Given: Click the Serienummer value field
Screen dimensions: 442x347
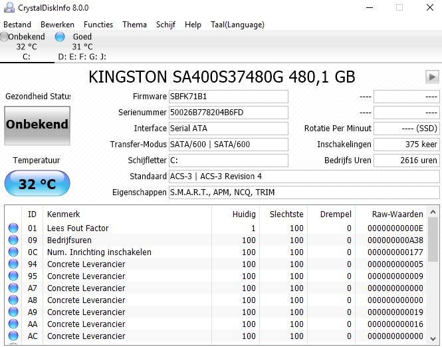Looking at the screenshot, I should (228, 113).
